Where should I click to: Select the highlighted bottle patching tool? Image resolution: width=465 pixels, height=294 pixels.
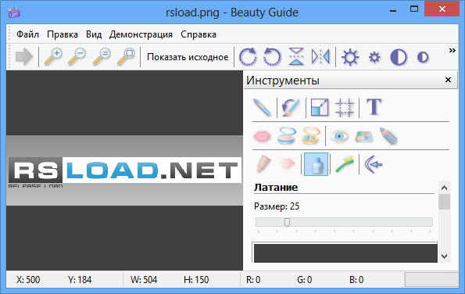pyautogui.click(x=317, y=164)
